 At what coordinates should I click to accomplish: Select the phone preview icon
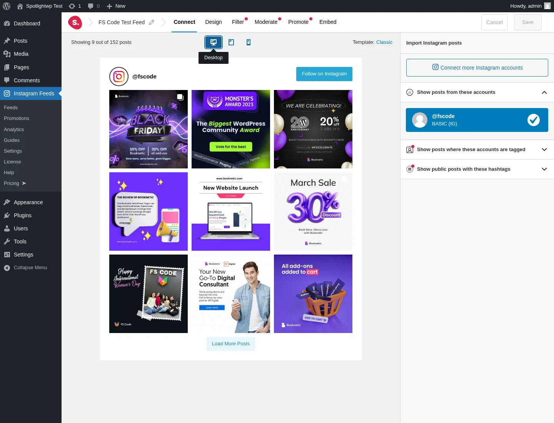pos(249,42)
